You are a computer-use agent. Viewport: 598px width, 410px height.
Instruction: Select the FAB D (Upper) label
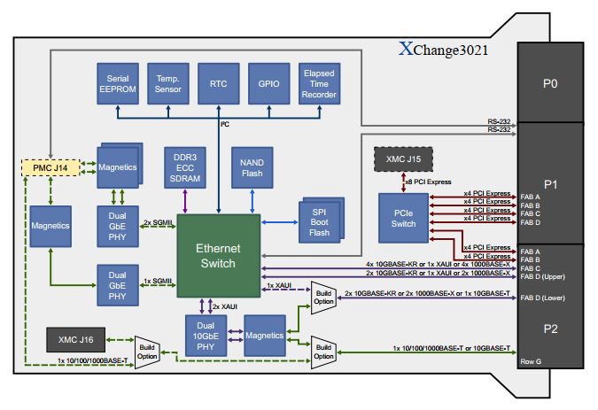tap(543, 277)
